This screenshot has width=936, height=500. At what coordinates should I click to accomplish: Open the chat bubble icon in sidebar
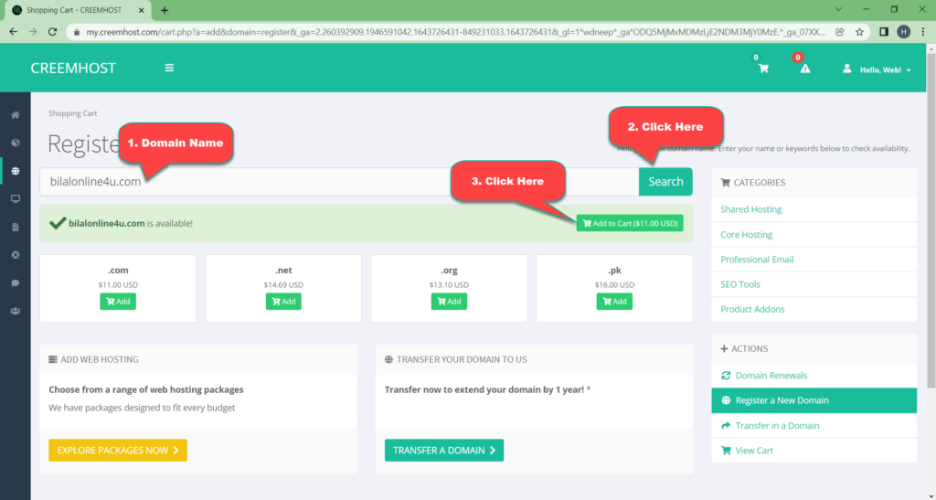click(x=16, y=282)
